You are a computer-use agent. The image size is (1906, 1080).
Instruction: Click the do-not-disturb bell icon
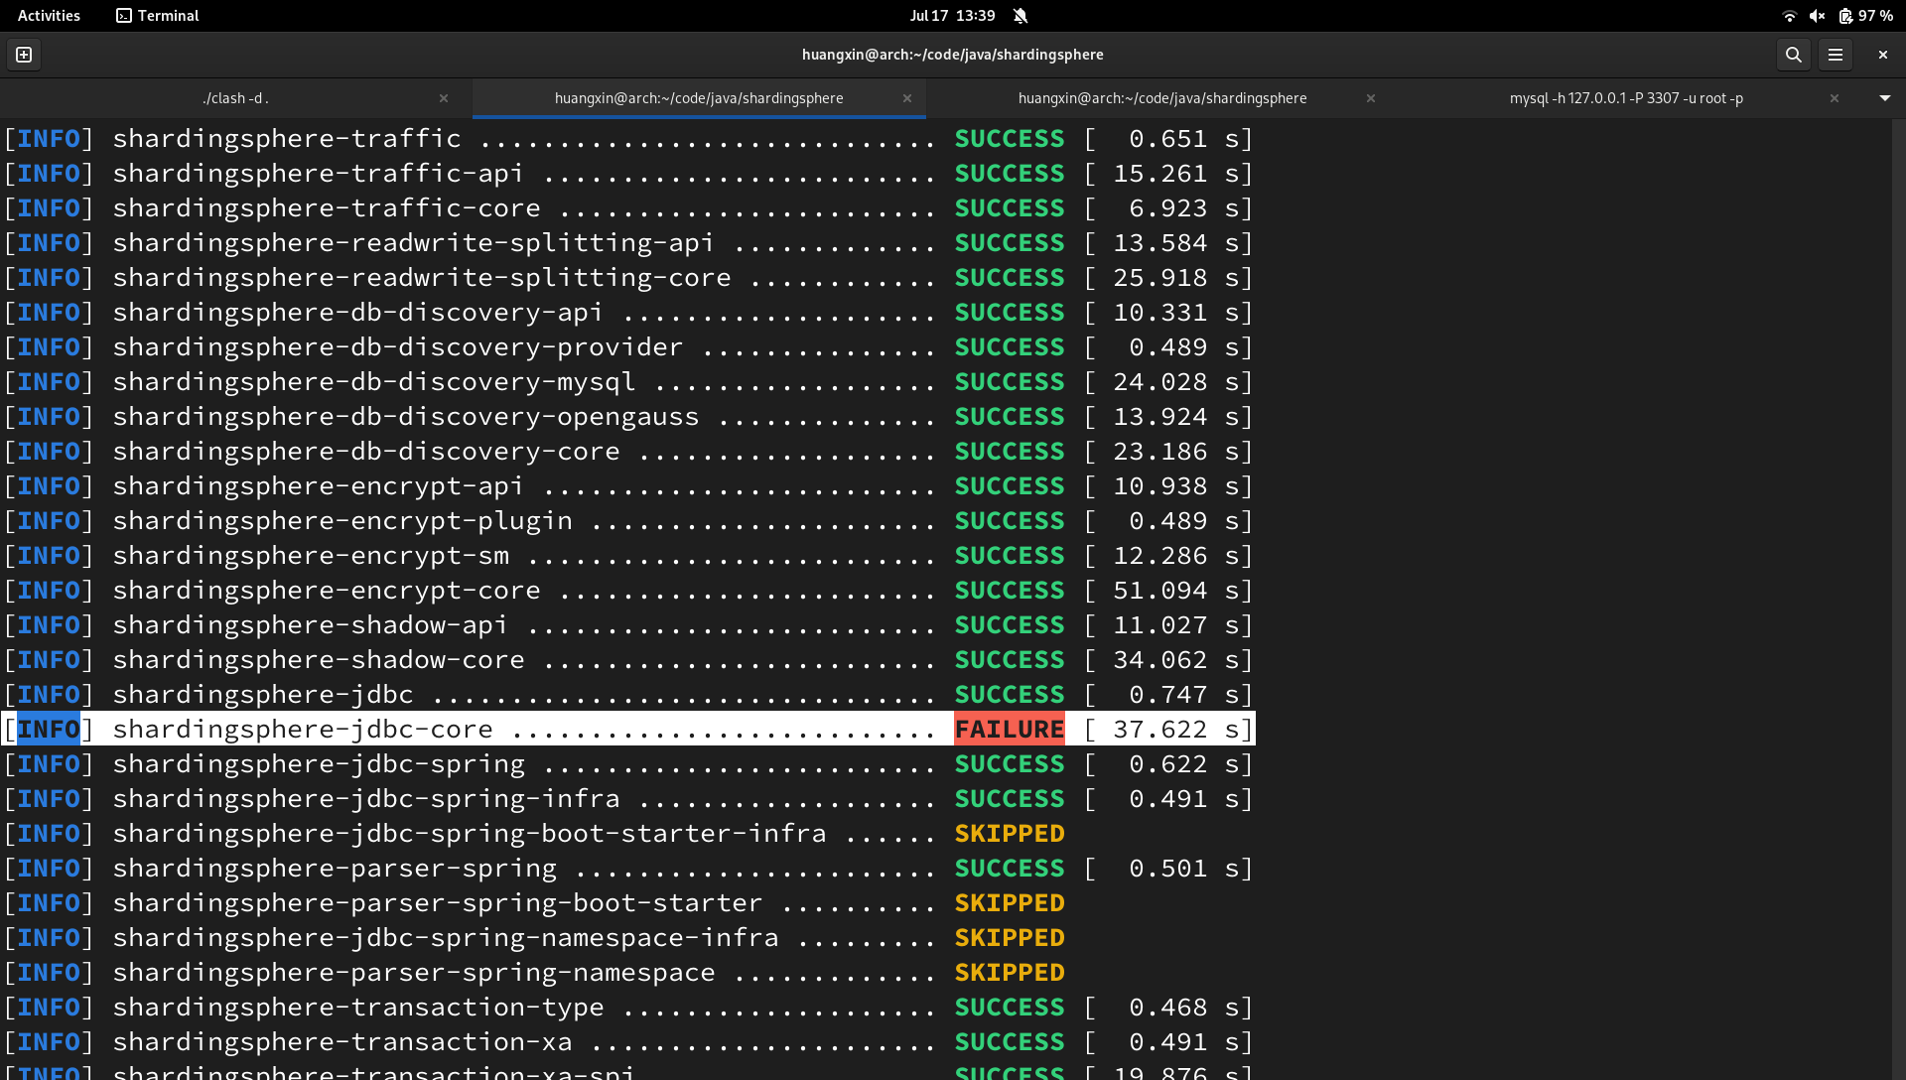point(1021,16)
